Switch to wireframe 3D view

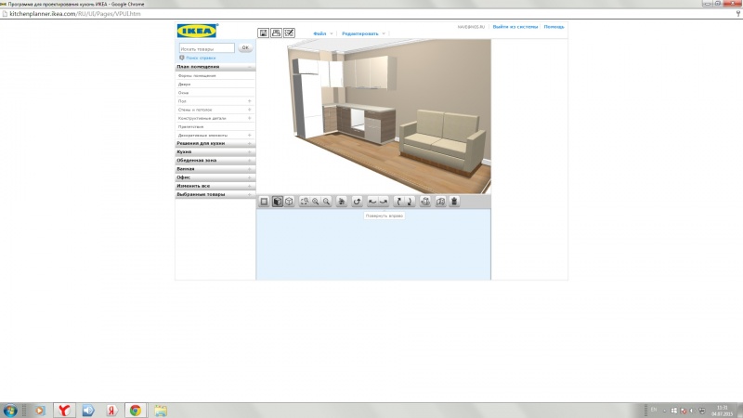(289, 201)
